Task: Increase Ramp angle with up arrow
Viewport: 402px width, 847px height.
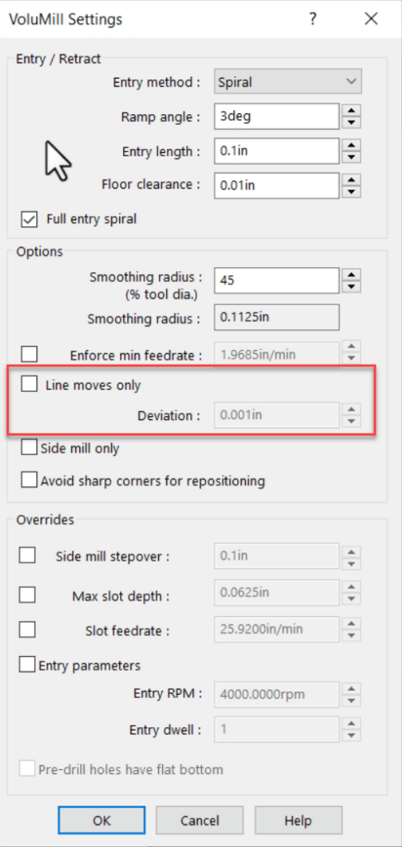Action: [352, 110]
